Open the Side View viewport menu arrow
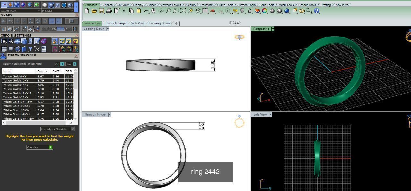 tap(270, 114)
